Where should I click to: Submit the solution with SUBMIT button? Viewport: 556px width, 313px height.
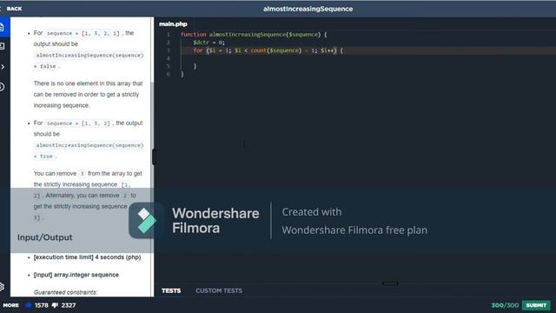click(536, 305)
